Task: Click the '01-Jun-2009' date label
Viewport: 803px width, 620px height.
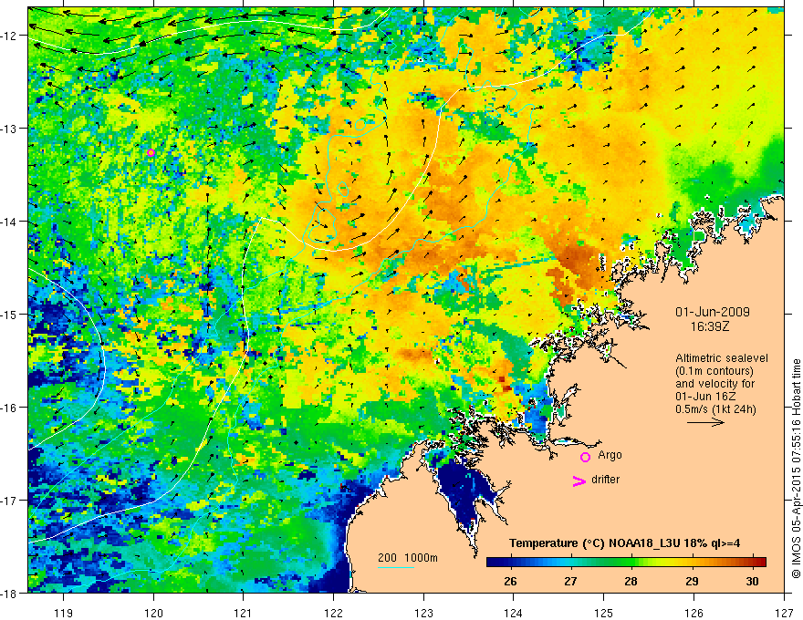Action: point(713,312)
